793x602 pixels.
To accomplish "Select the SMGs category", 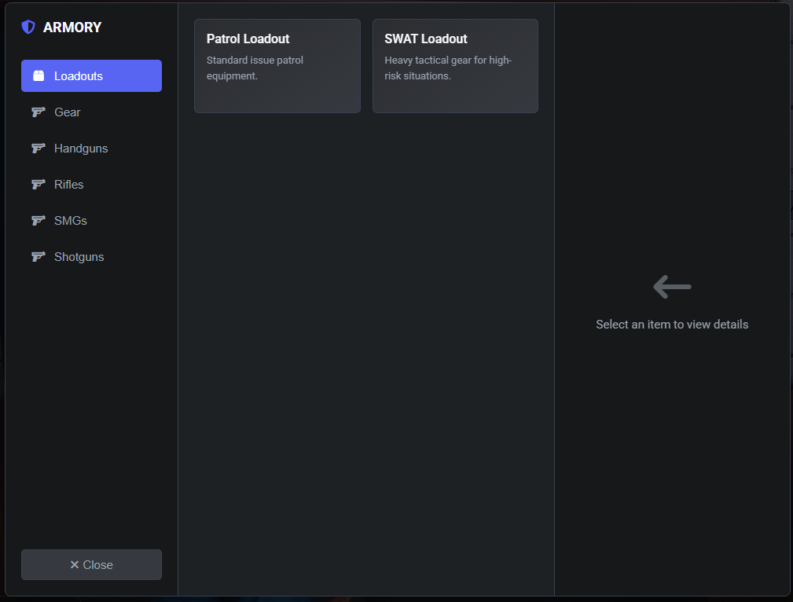I will (91, 221).
